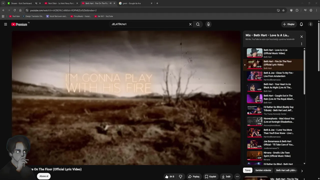
Task: Open more actions ellipsis under video
Action: [237, 176]
